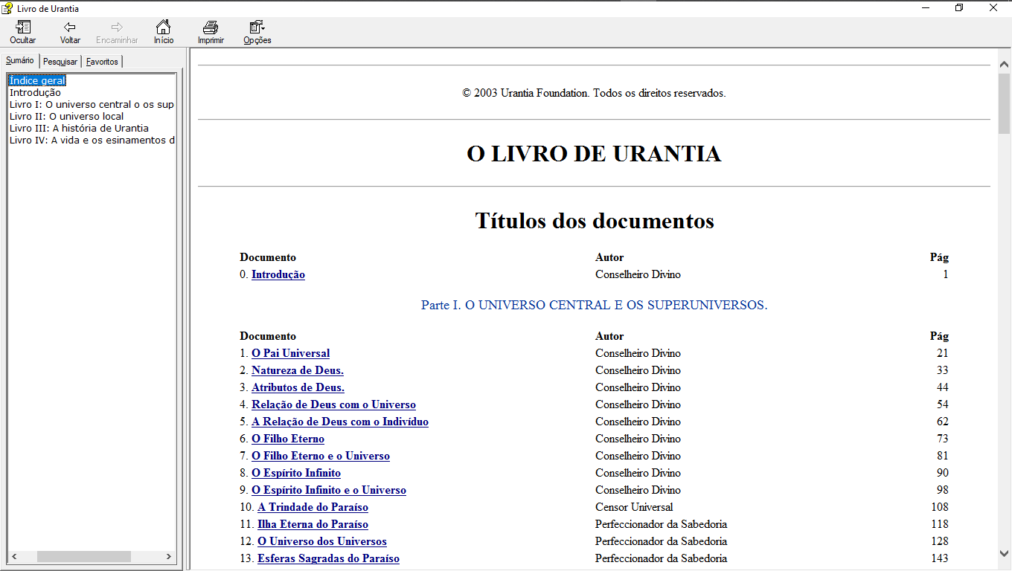Screen dimensions: 1012x571
Task: Open Relação de Deus com o Universo
Action: [x=333, y=404]
